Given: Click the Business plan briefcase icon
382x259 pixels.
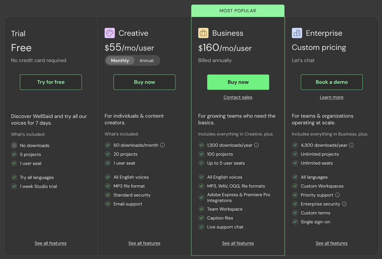Looking at the screenshot, I should pos(203,33).
